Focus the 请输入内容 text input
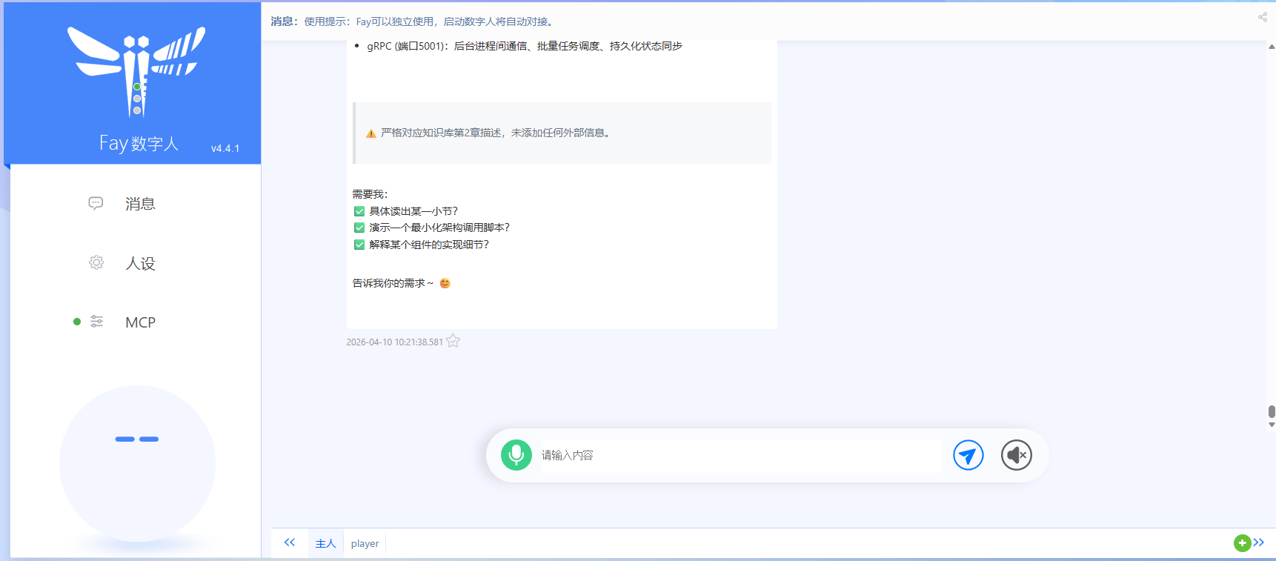Viewport: 1276px width, 561px height. 740,455
